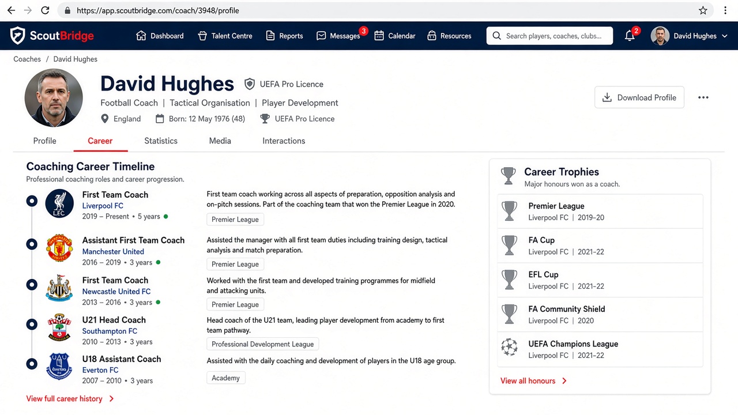The image size is (738, 415).
Task: Click the browser back arrow
Action: (11, 10)
